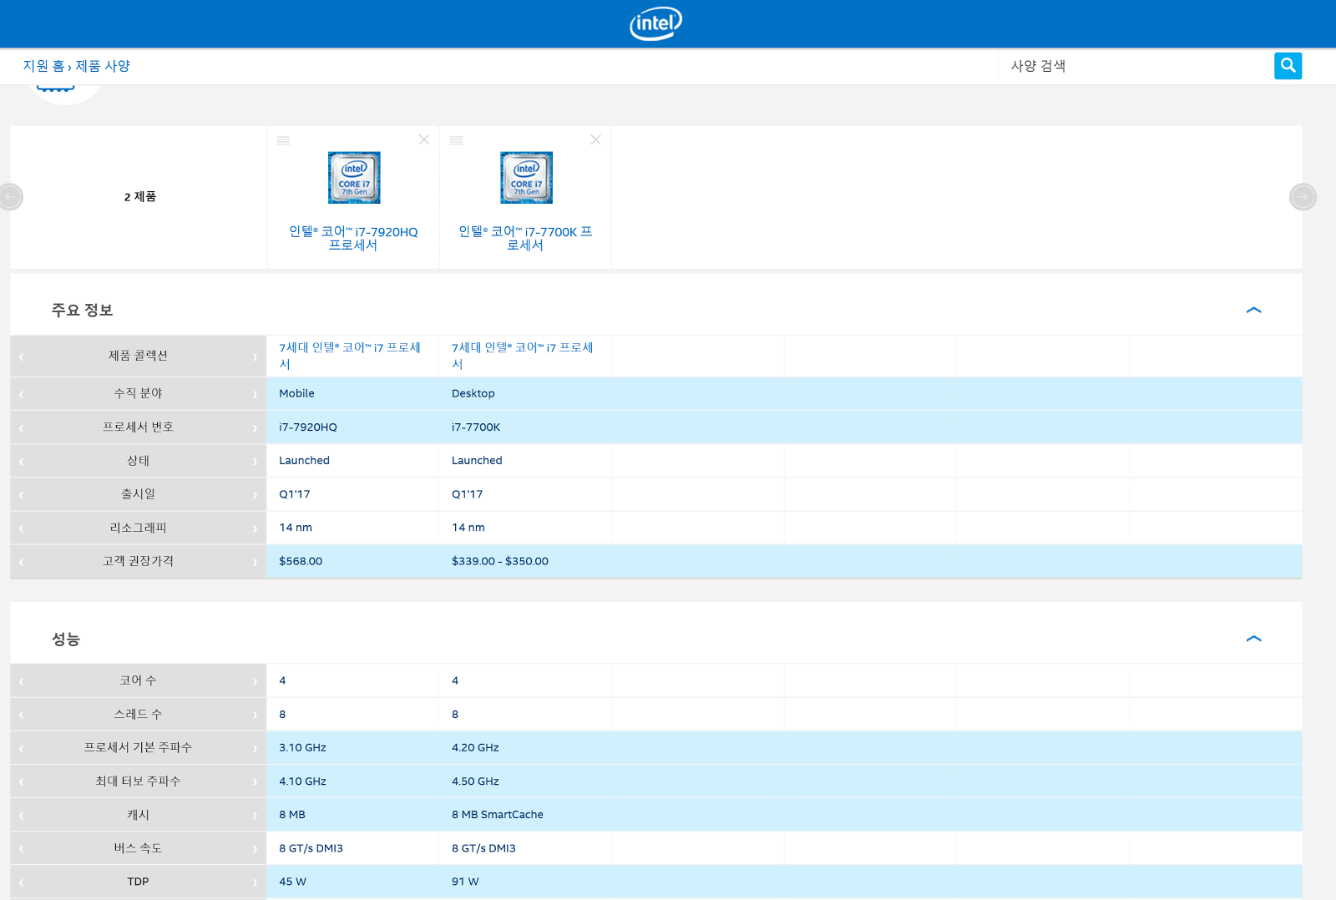Viewport: 1336px width, 900px height.
Task: Click the i7-7920HQ Core i7 badge image
Action: (354, 178)
